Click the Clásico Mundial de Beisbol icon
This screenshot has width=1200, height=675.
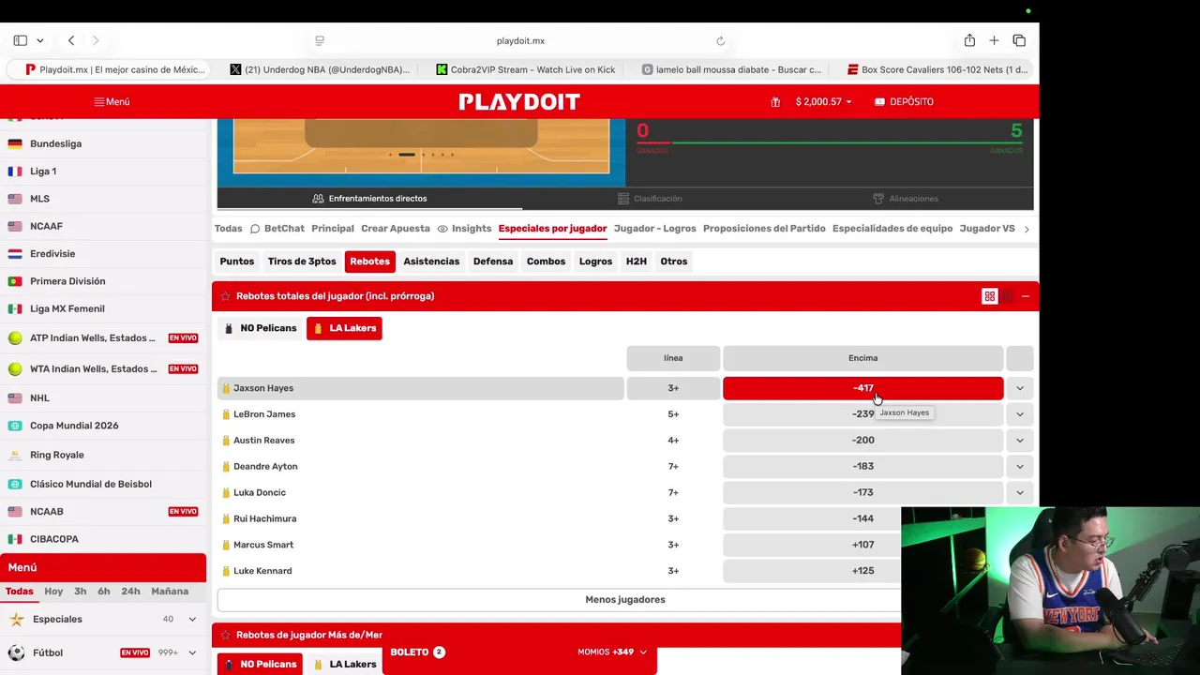point(15,484)
